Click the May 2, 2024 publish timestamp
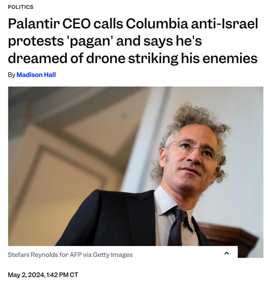 pyautogui.click(x=43, y=275)
